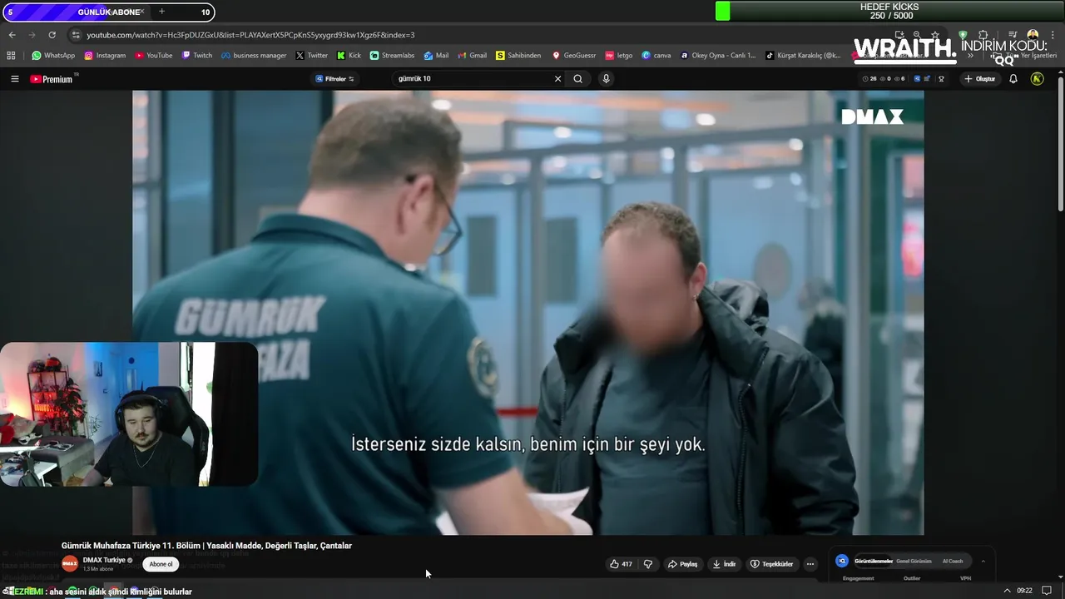
Task: Dislike the video with thumbs down
Action: [x=648, y=564]
